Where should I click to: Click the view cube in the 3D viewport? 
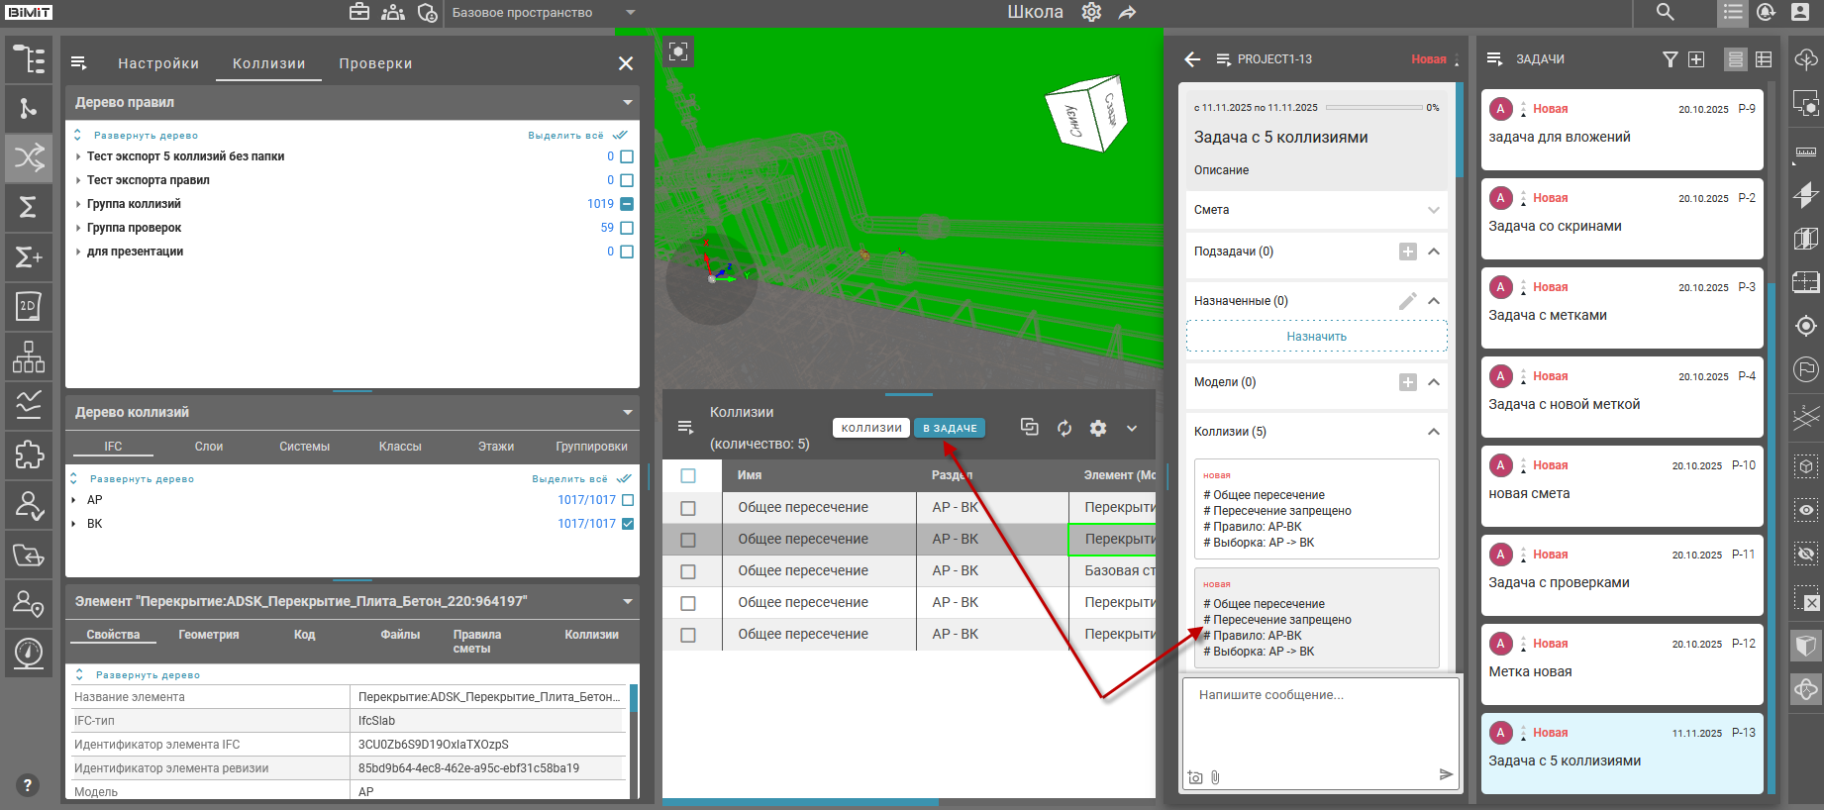[x=1087, y=114]
